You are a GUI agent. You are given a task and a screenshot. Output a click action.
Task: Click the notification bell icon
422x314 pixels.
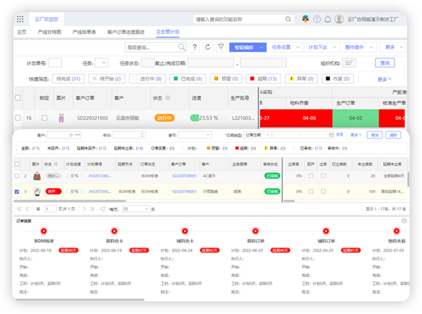[328, 19]
